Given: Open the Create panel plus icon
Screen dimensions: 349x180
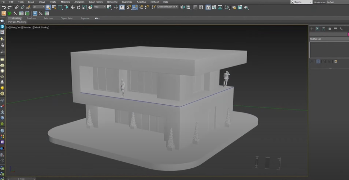Looking at the screenshot, I should coord(312,29).
